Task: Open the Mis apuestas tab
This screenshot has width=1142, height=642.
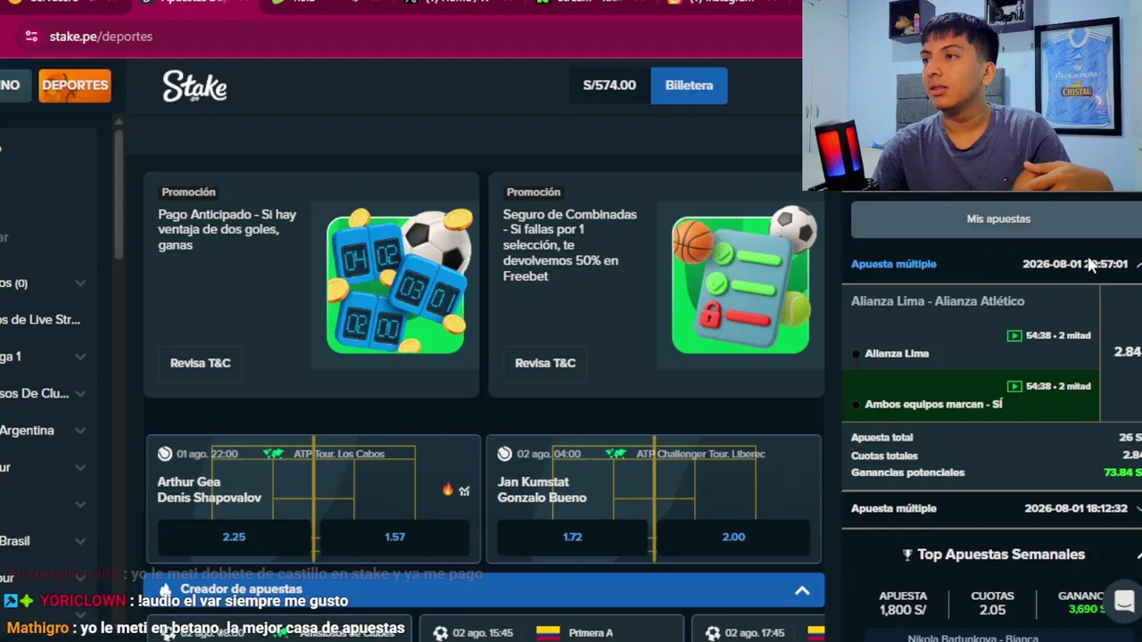Action: pyautogui.click(x=997, y=219)
